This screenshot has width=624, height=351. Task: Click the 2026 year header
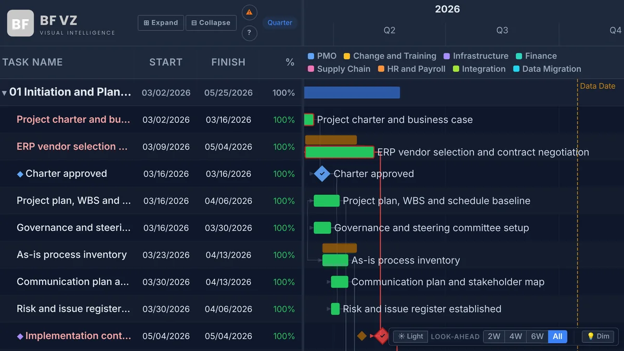click(x=447, y=9)
